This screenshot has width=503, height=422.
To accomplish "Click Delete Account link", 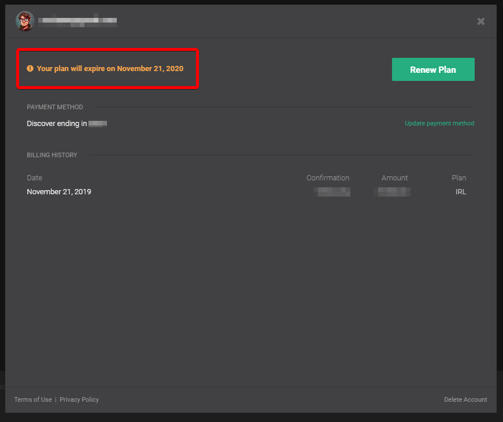I will [465, 399].
